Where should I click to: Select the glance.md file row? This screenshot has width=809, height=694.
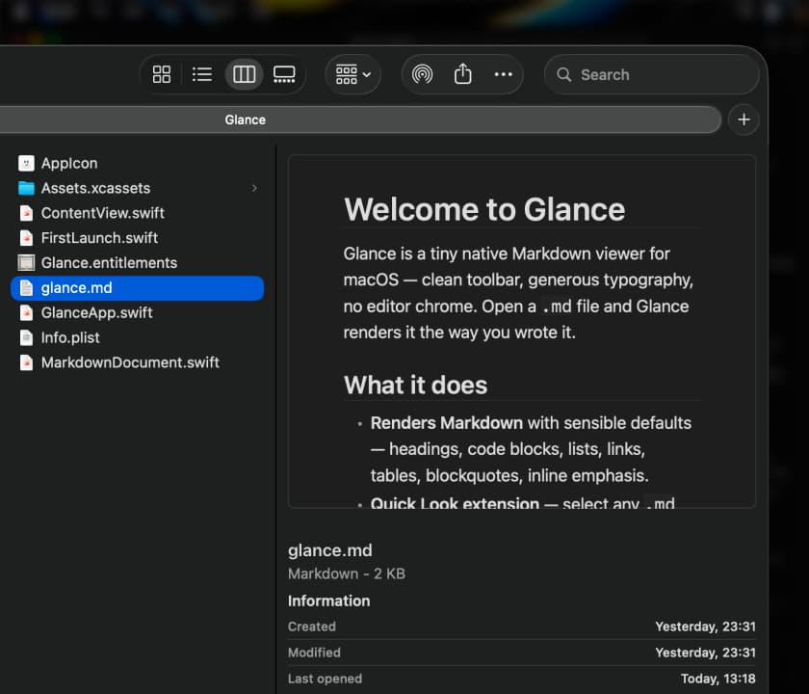(137, 287)
